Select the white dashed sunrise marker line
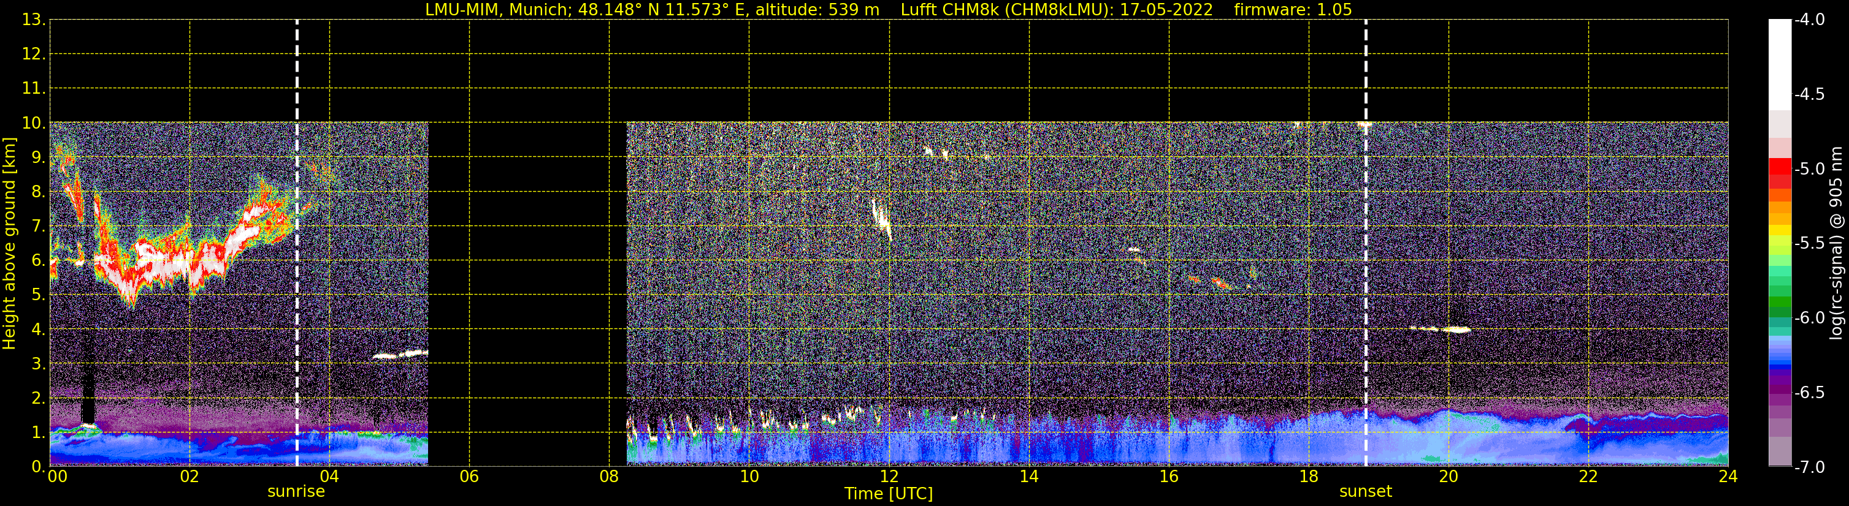The height and width of the screenshot is (506, 1849). (x=296, y=243)
